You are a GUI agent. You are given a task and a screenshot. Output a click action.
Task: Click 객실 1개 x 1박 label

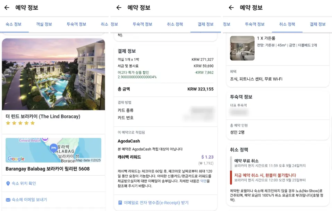(x=128, y=60)
